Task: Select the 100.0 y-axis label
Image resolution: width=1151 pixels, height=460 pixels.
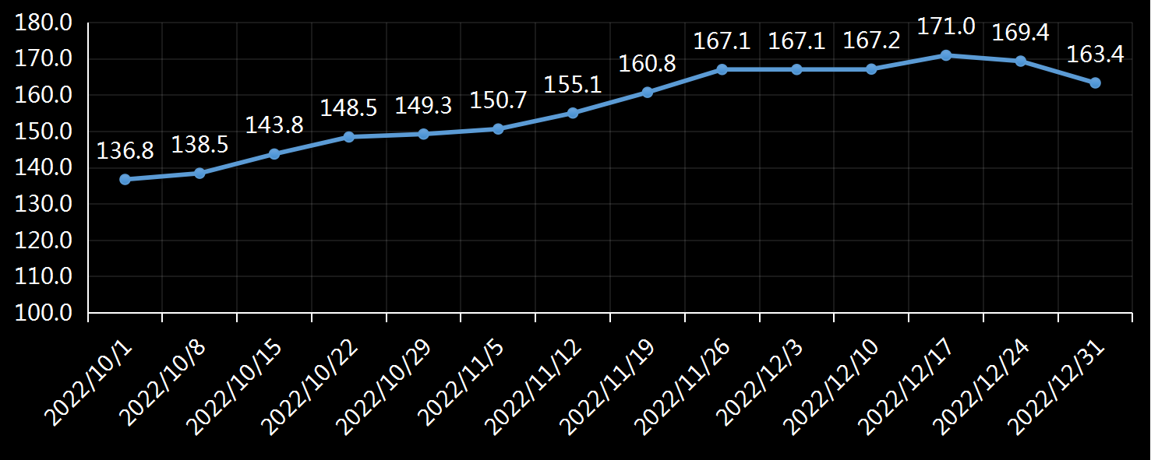Action: click(x=44, y=313)
